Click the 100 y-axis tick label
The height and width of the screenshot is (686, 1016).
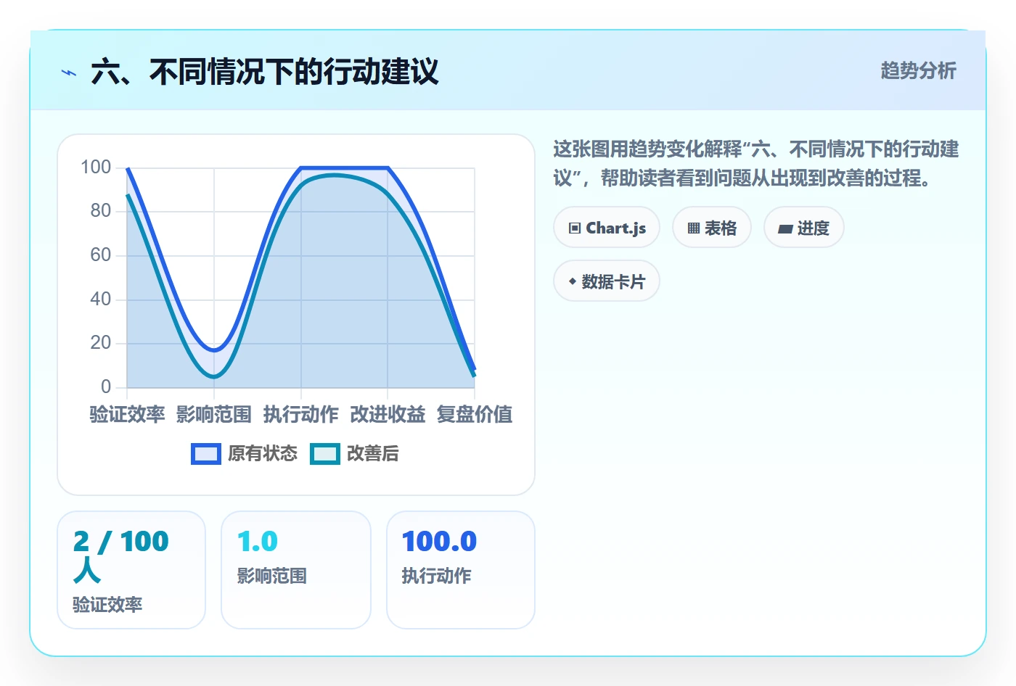click(96, 168)
